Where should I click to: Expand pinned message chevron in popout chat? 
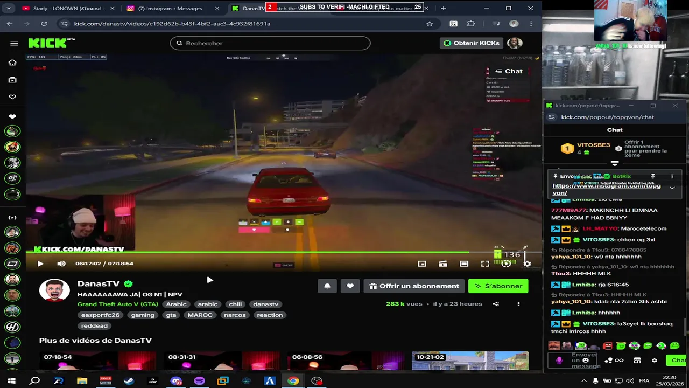click(x=672, y=188)
